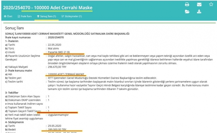Click the Mal alımı tender type value
The image size is (217, 133).
tap(55, 49)
